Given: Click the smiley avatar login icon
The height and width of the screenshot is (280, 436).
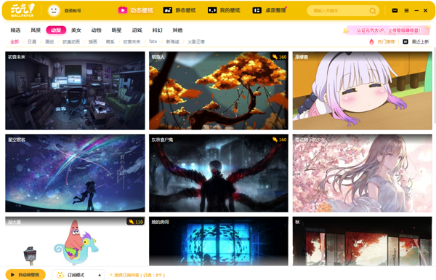Looking at the screenshot, I should click(54, 11).
